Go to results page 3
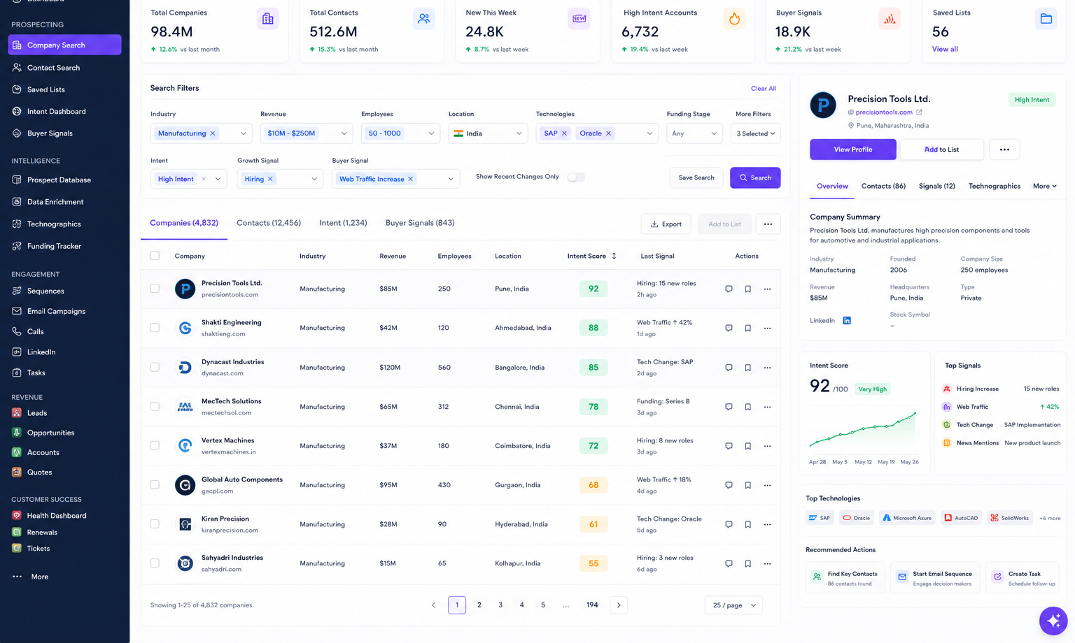 point(500,605)
